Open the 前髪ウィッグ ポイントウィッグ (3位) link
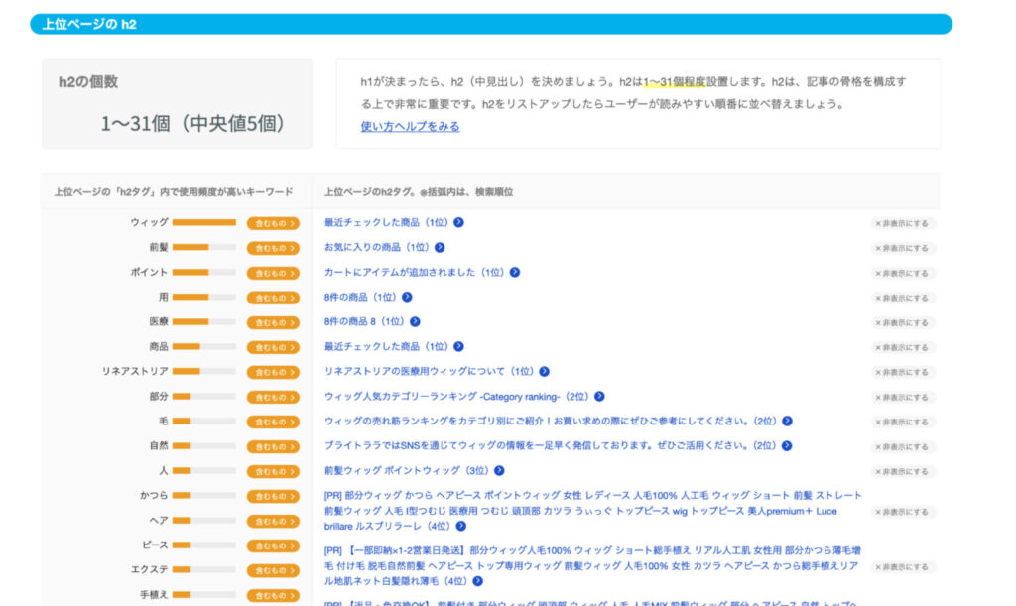 [x=406, y=471]
